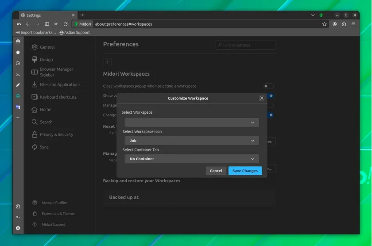Open add-ons icon at sidebar bottom
Image resolution: width=372 pixels, height=246 pixels.
coord(18,206)
